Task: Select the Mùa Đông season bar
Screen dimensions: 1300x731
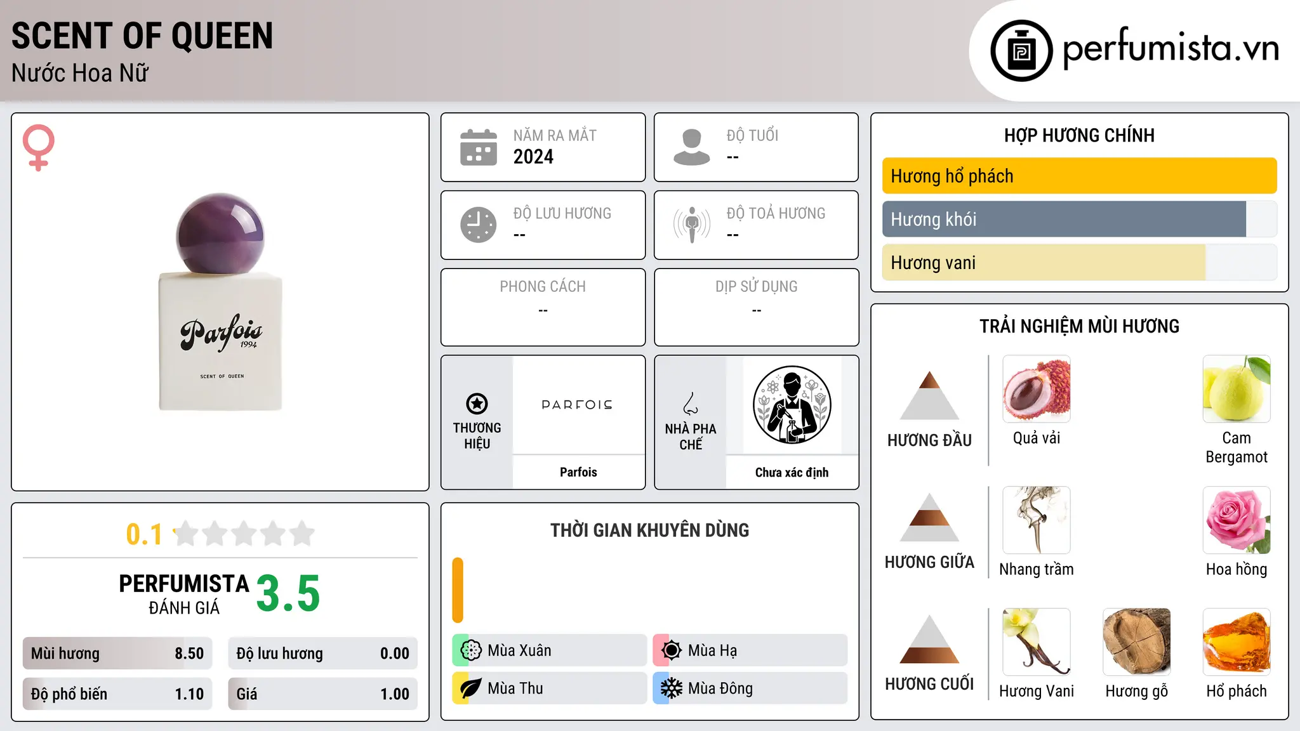Action: click(750, 688)
